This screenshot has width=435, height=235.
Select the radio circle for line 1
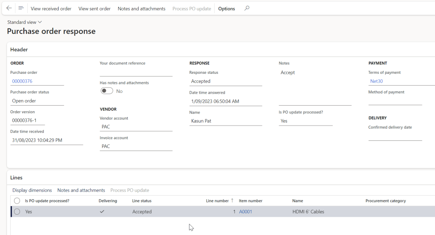click(x=17, y=212)
